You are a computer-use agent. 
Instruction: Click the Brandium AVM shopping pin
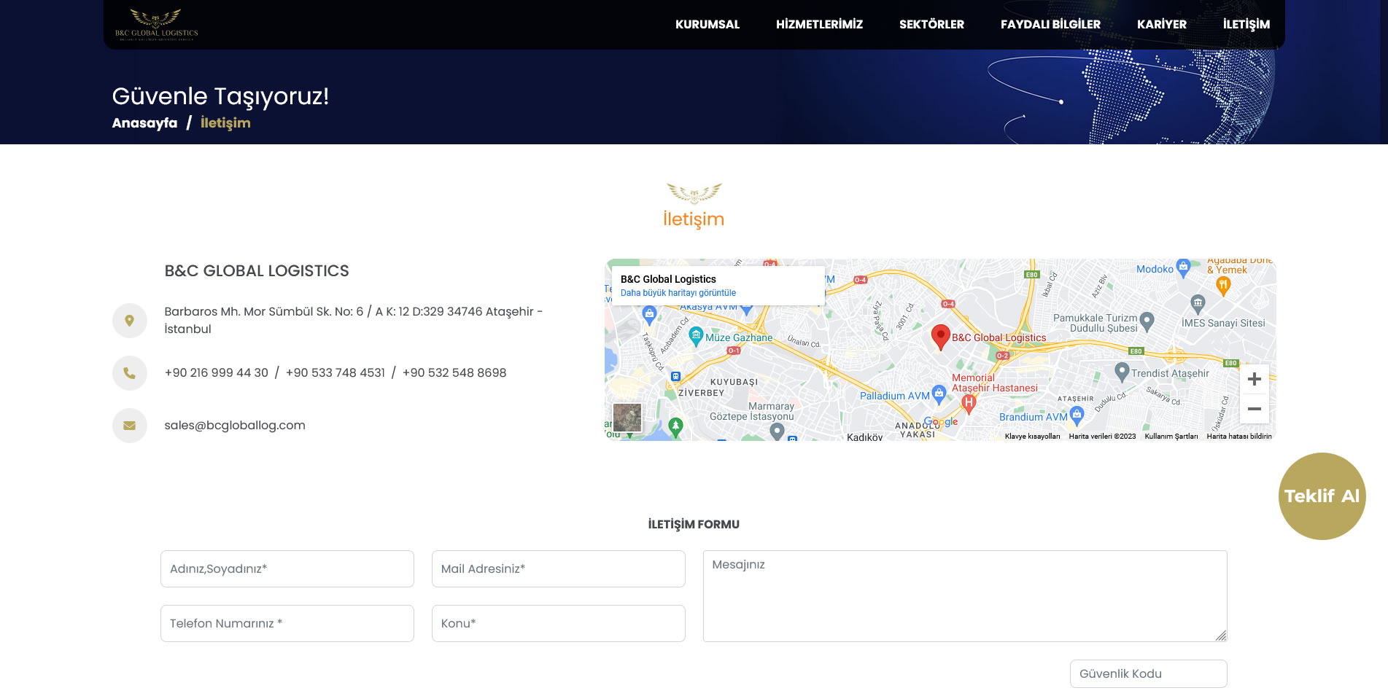pyautogui.click(x=1077, y=416)
